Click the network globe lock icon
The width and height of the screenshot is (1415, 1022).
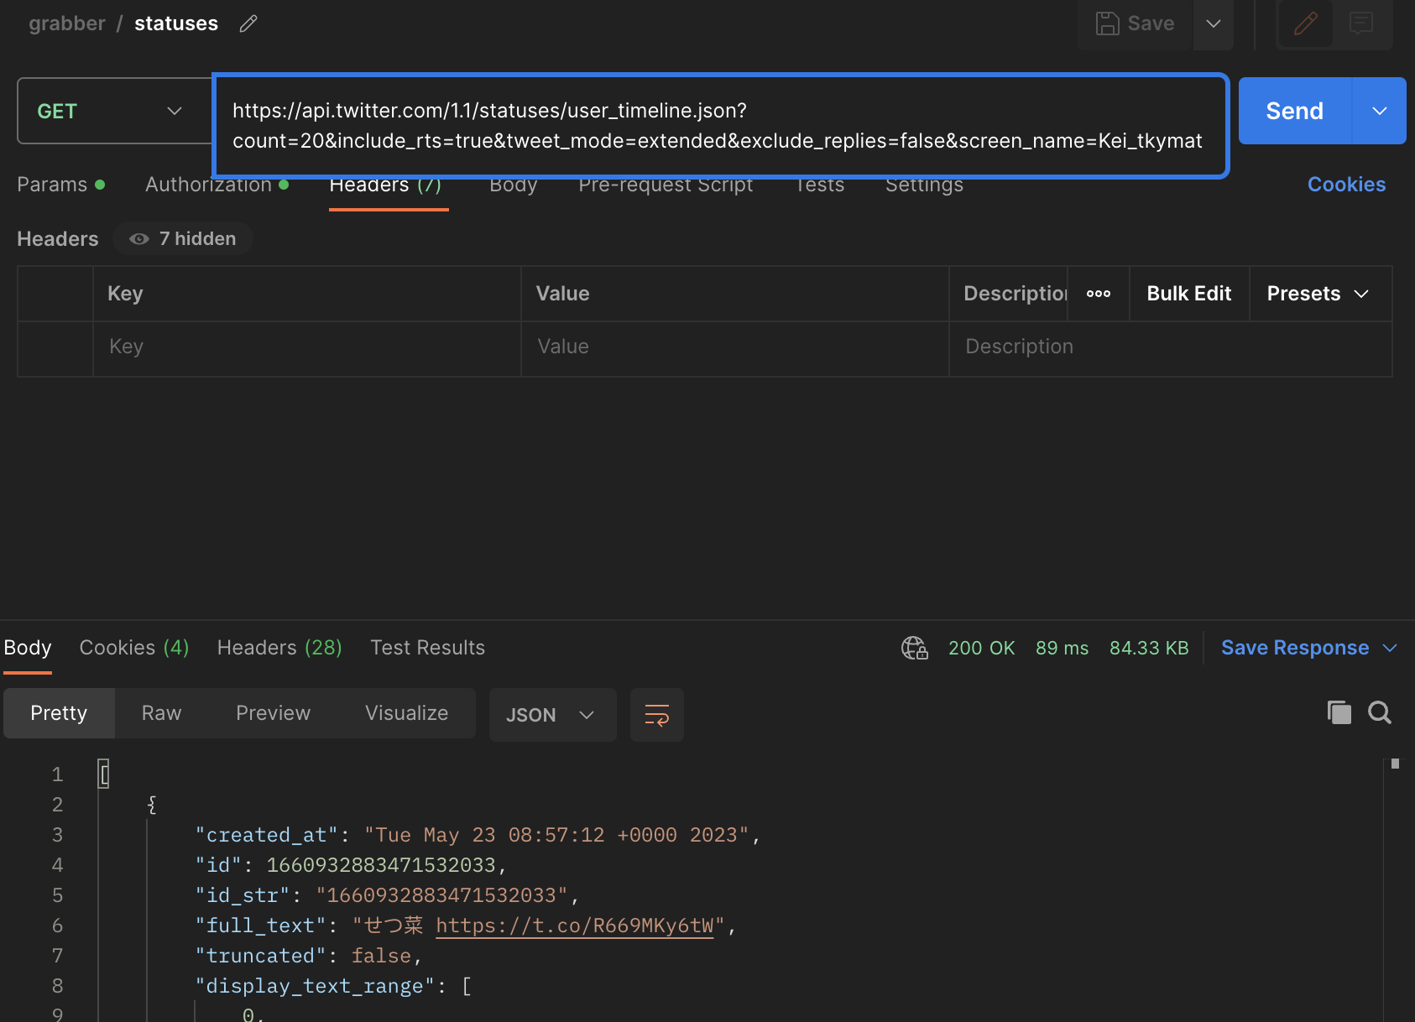(915, 648)
